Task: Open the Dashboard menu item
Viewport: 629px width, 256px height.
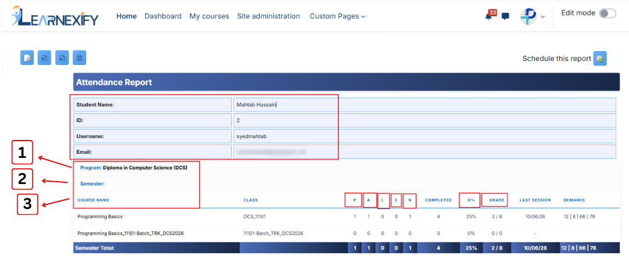Action: (163, 16)
